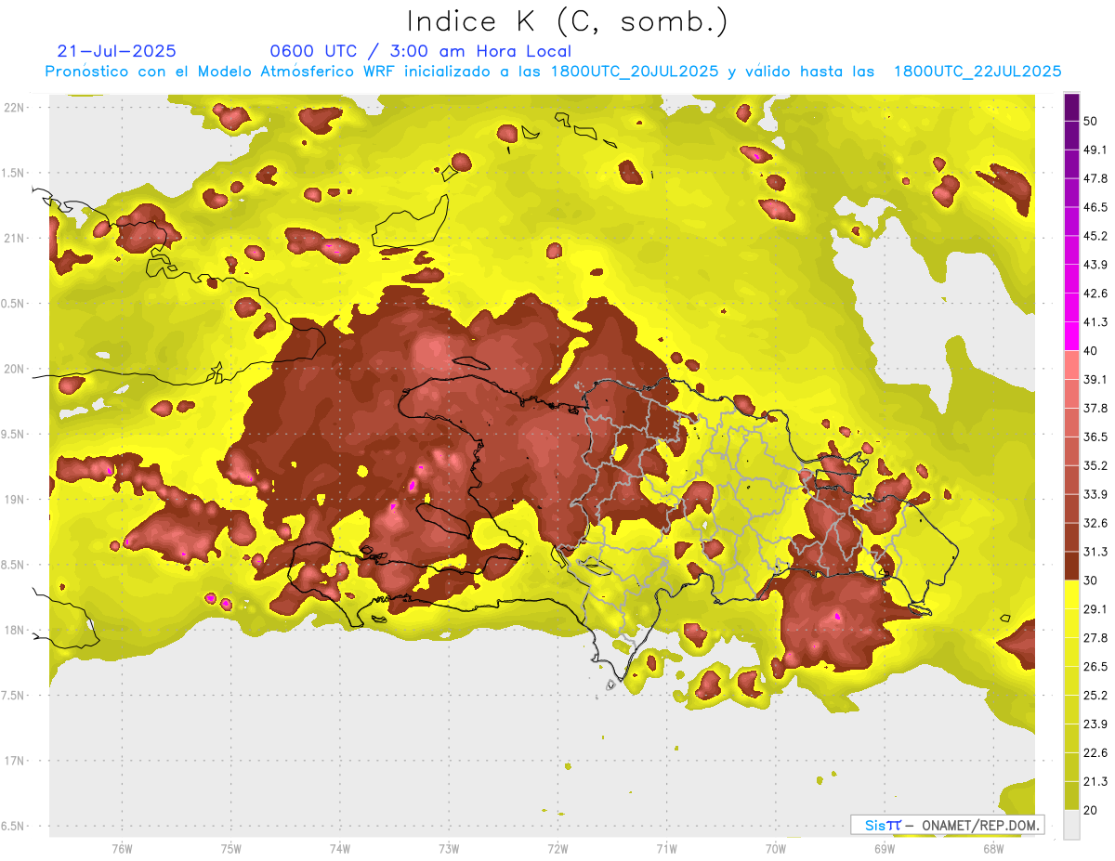
Task: Click the "21N" latitude label
Action: 16,238
